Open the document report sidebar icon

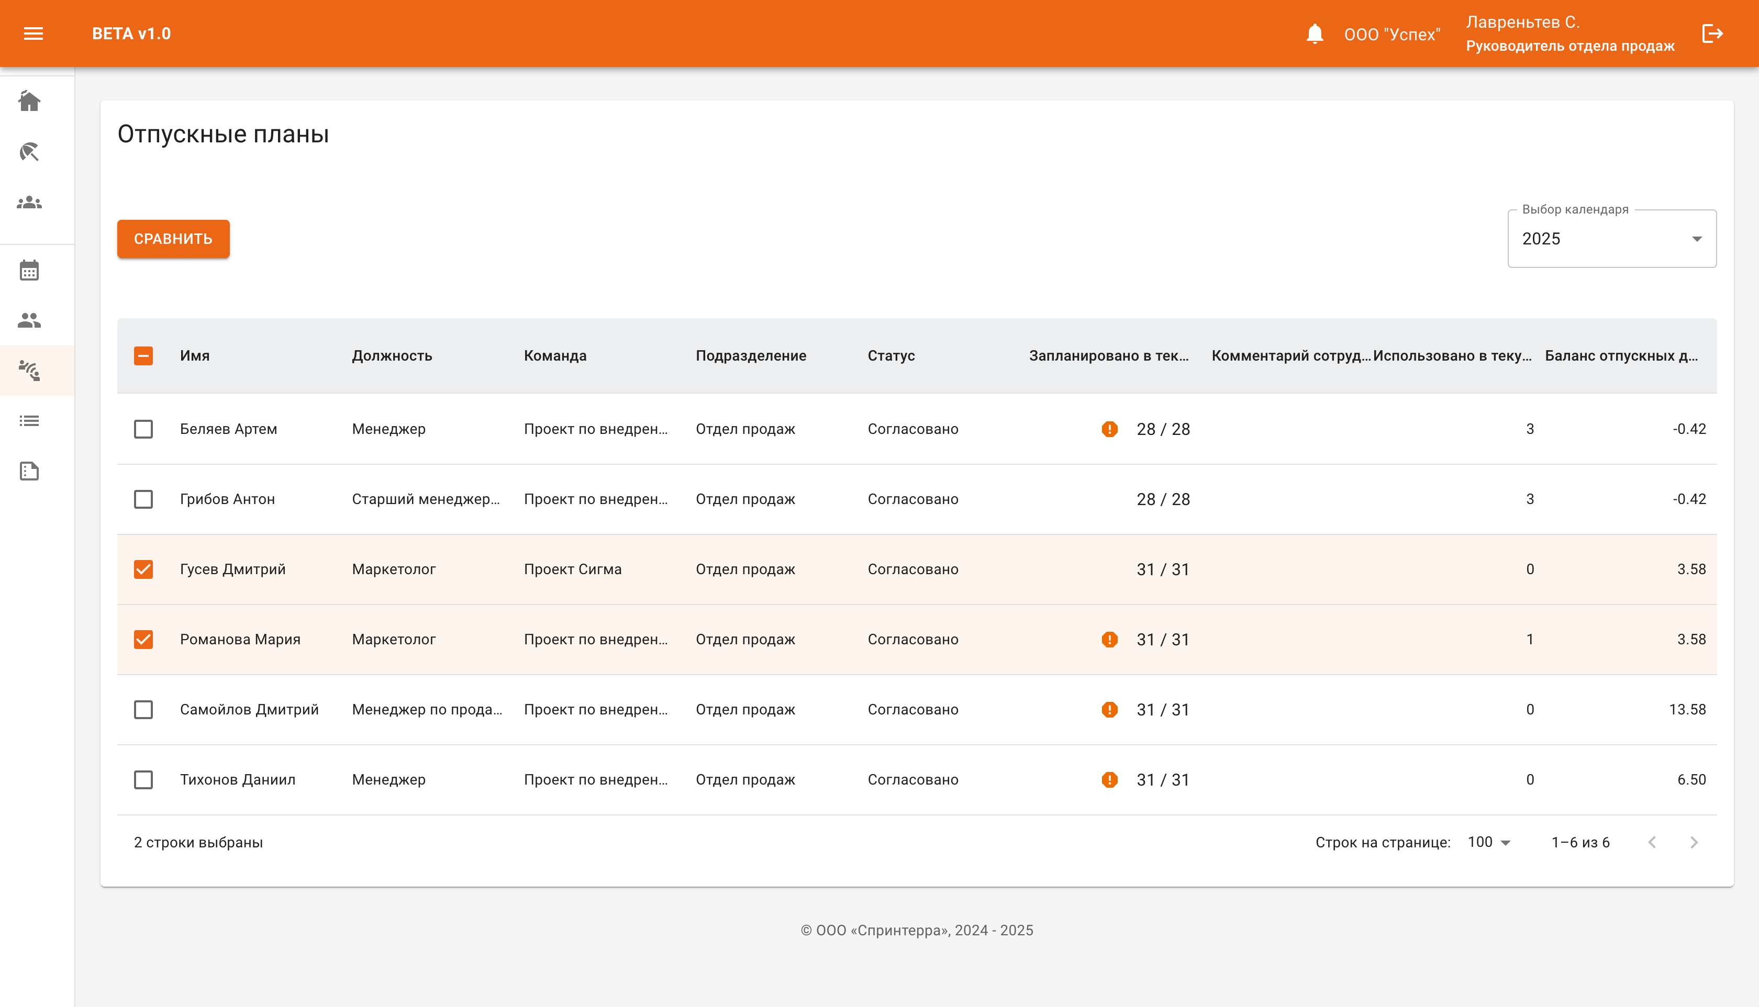[29, 471]
